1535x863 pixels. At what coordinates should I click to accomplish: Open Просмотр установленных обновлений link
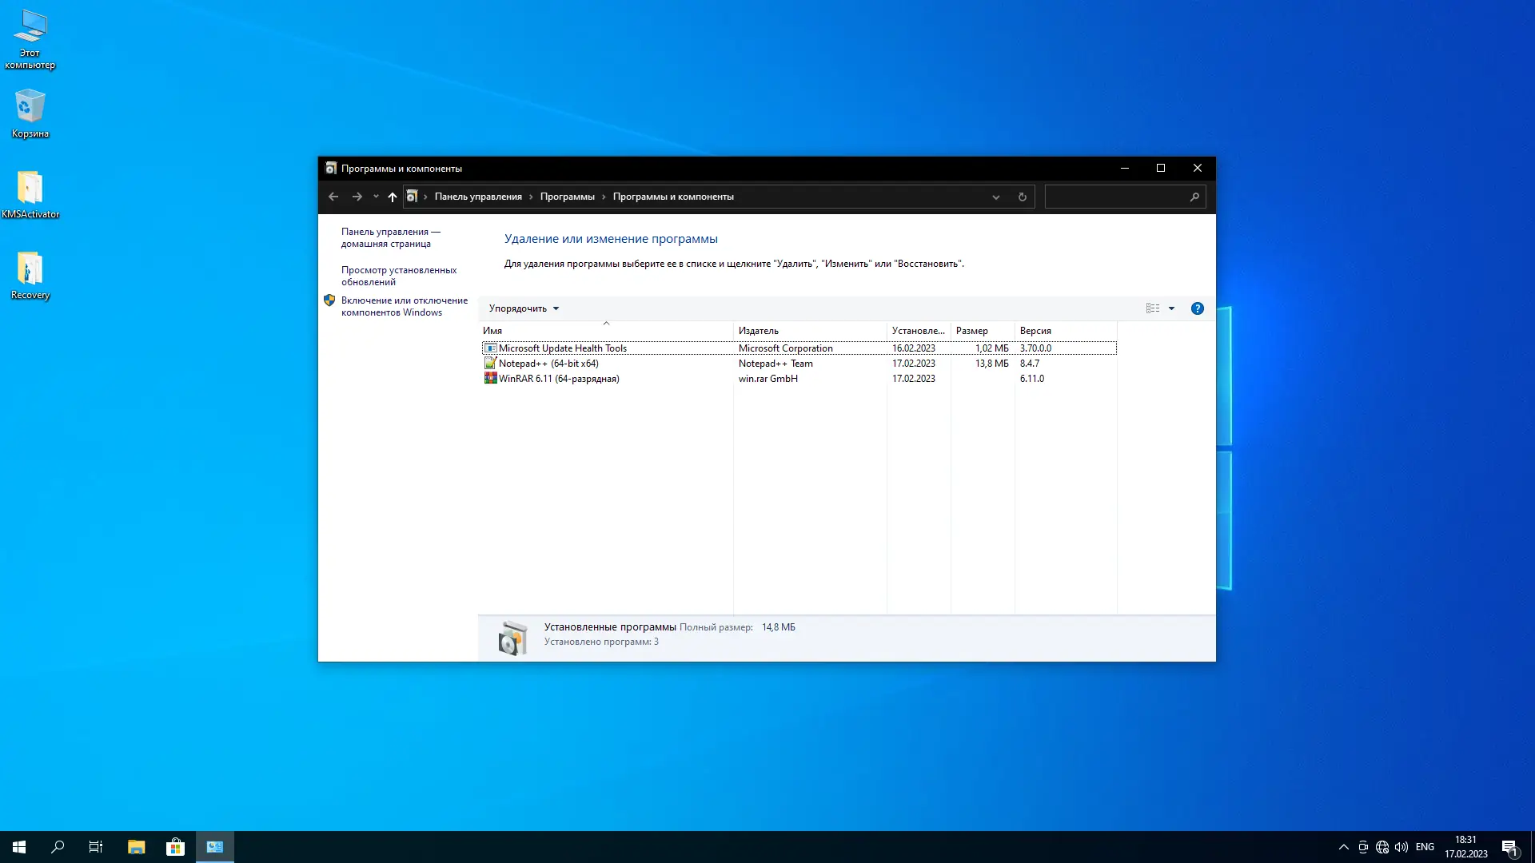coord(399,276)
